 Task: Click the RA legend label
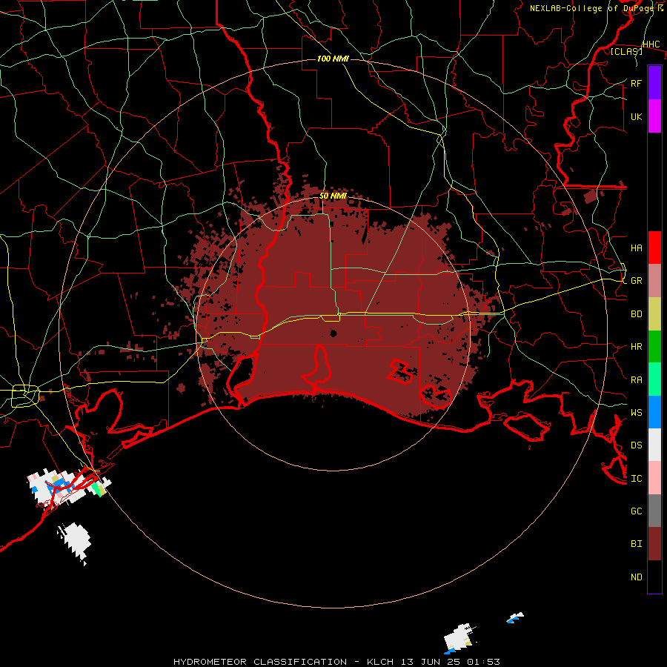click(637, 380)
